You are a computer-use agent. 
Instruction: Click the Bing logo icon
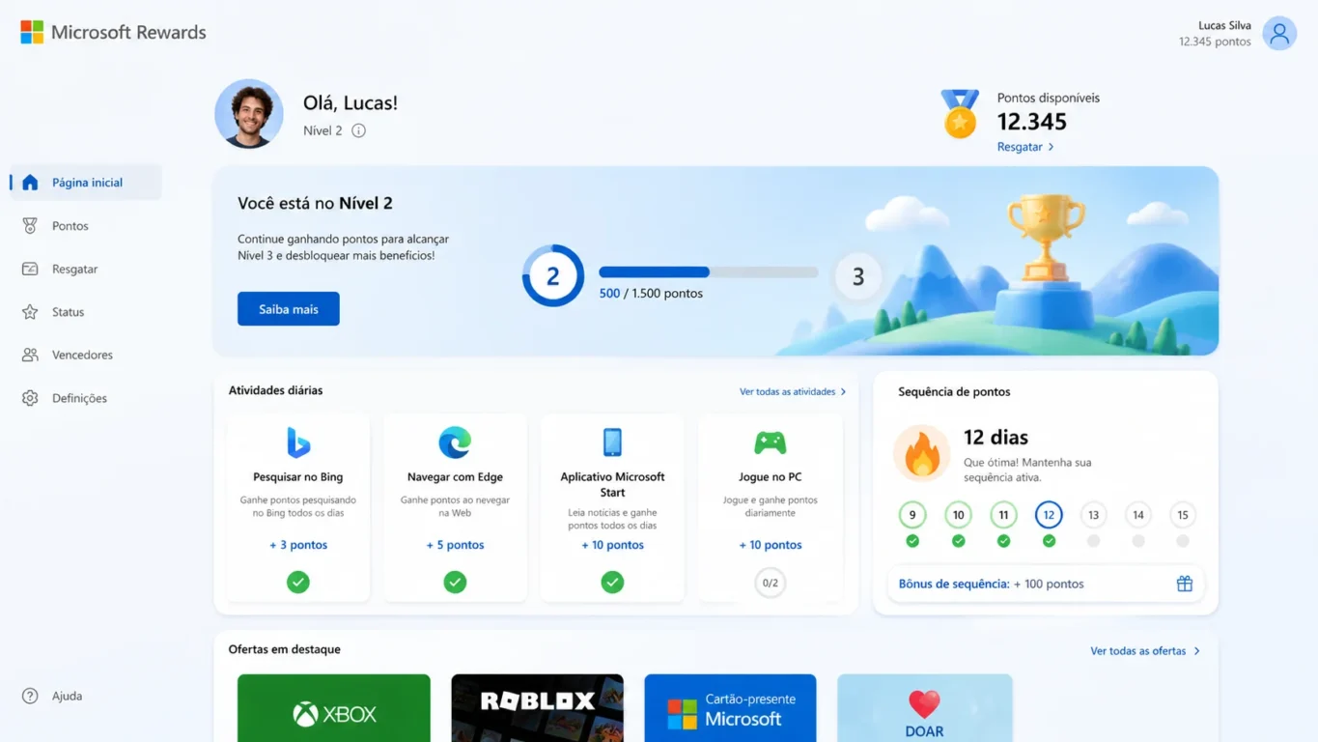[298, 442]
